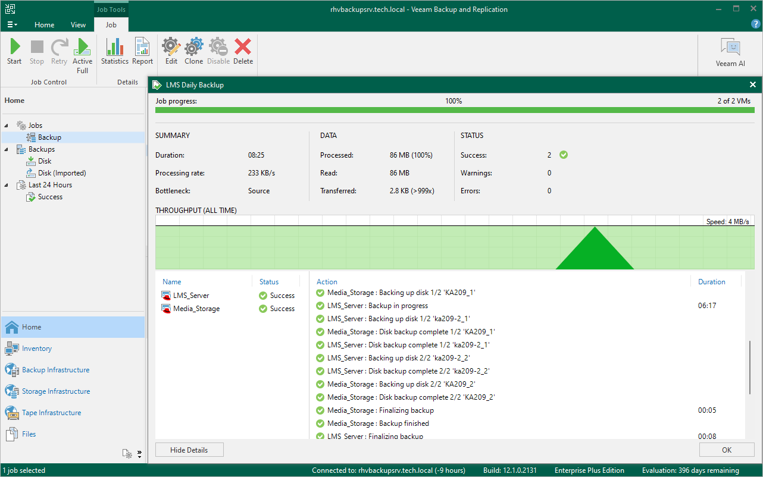Select the Job ribbon tab
The image size is (763, 477).
[111, 25]
